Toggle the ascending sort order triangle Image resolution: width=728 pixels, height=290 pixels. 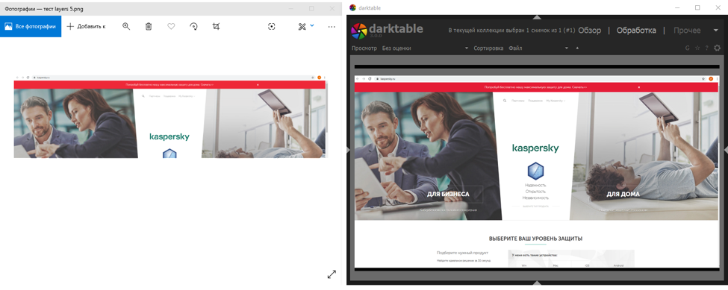pos(578,48)
